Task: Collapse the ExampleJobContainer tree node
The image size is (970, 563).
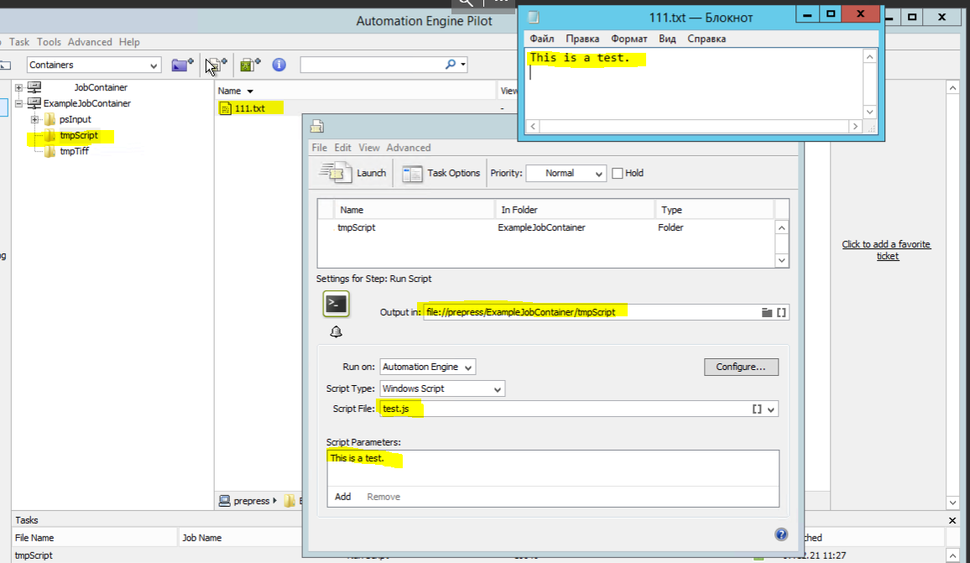Action: click(18, 103)
